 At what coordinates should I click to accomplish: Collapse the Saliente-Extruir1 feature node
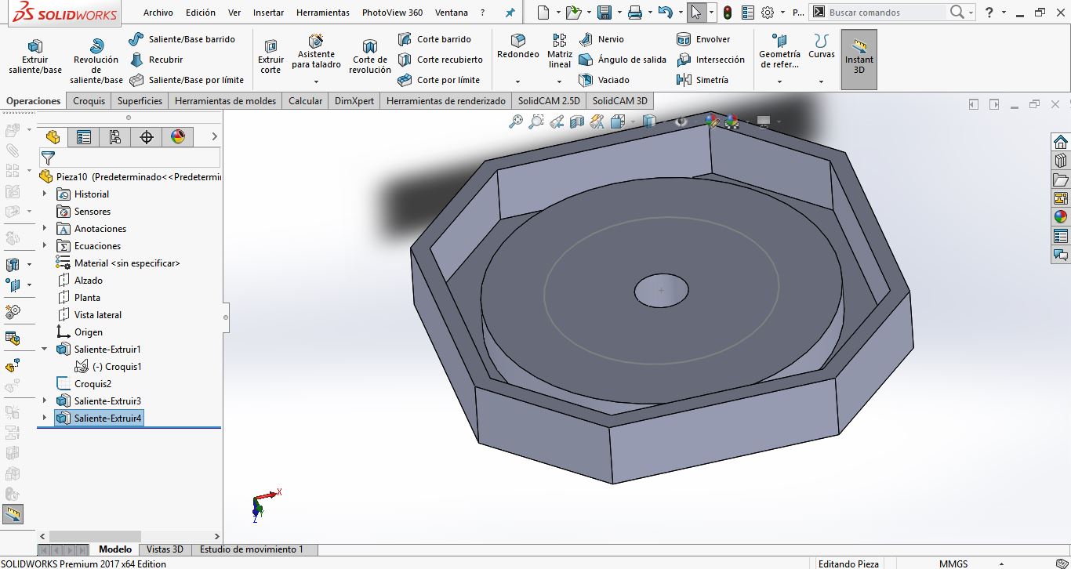(45, 350)
